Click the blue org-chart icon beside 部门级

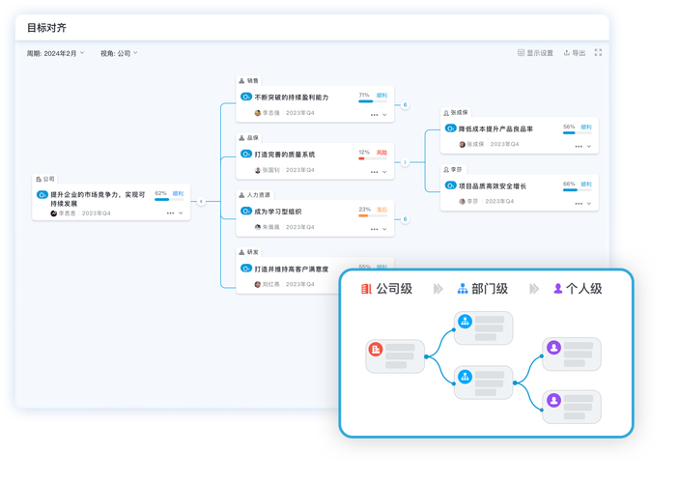click(463, 289)
